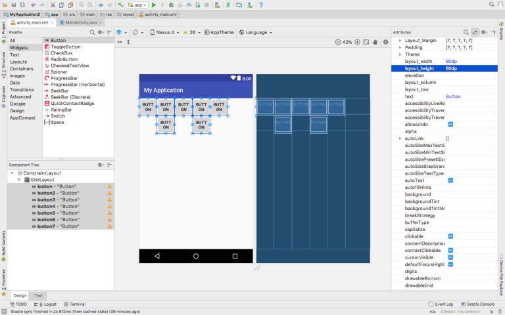Switch to the Text editor tab
Image resolution: width=505 pixels, height=315 pixels.
tap(38, 295)
